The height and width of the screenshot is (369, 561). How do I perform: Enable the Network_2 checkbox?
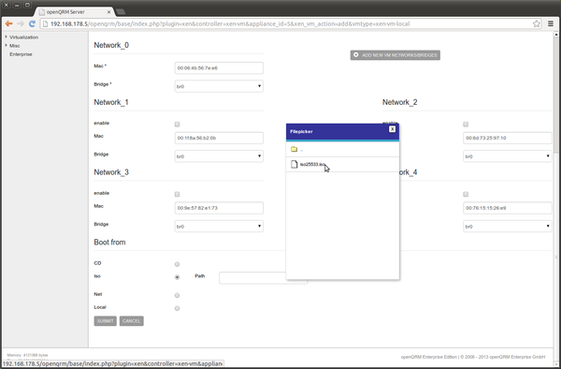[466, 125]
